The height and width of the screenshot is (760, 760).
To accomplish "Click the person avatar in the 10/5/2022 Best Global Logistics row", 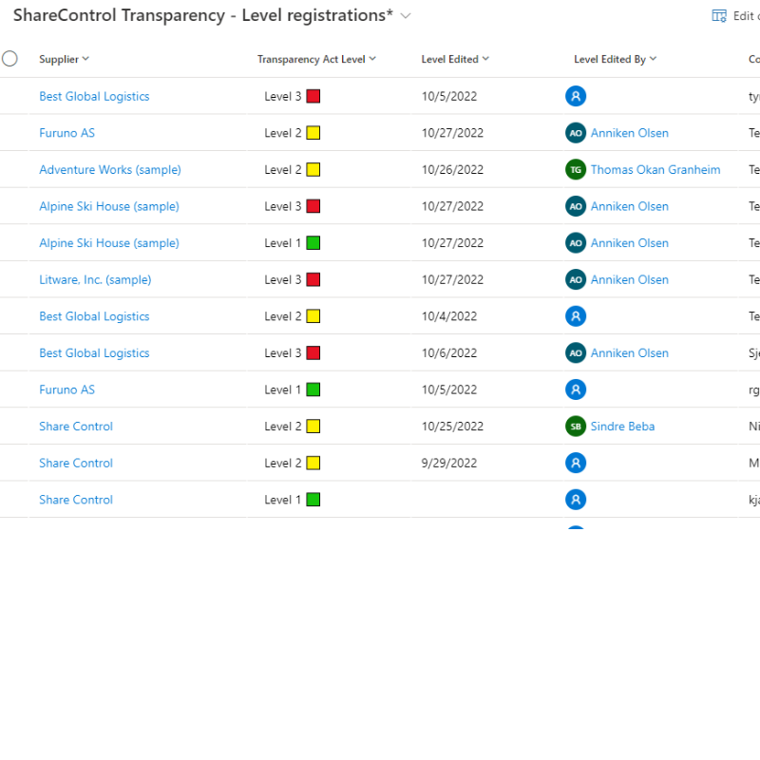I will coord(576,96).
